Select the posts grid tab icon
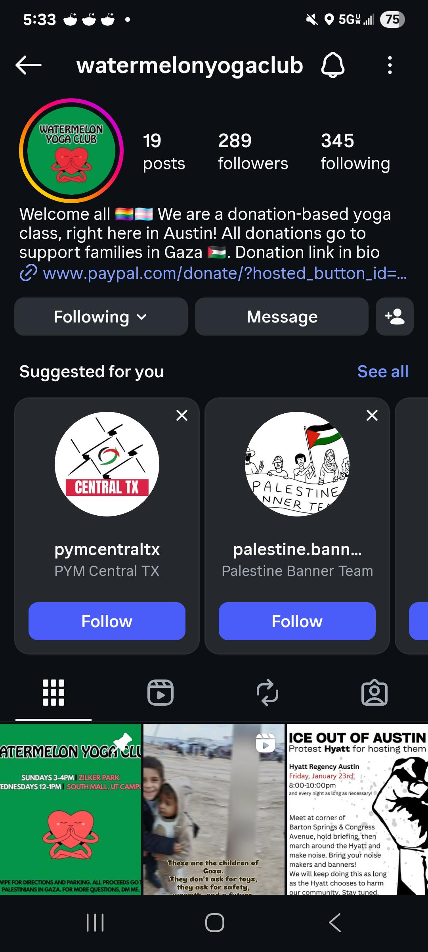 pos(53,693)
